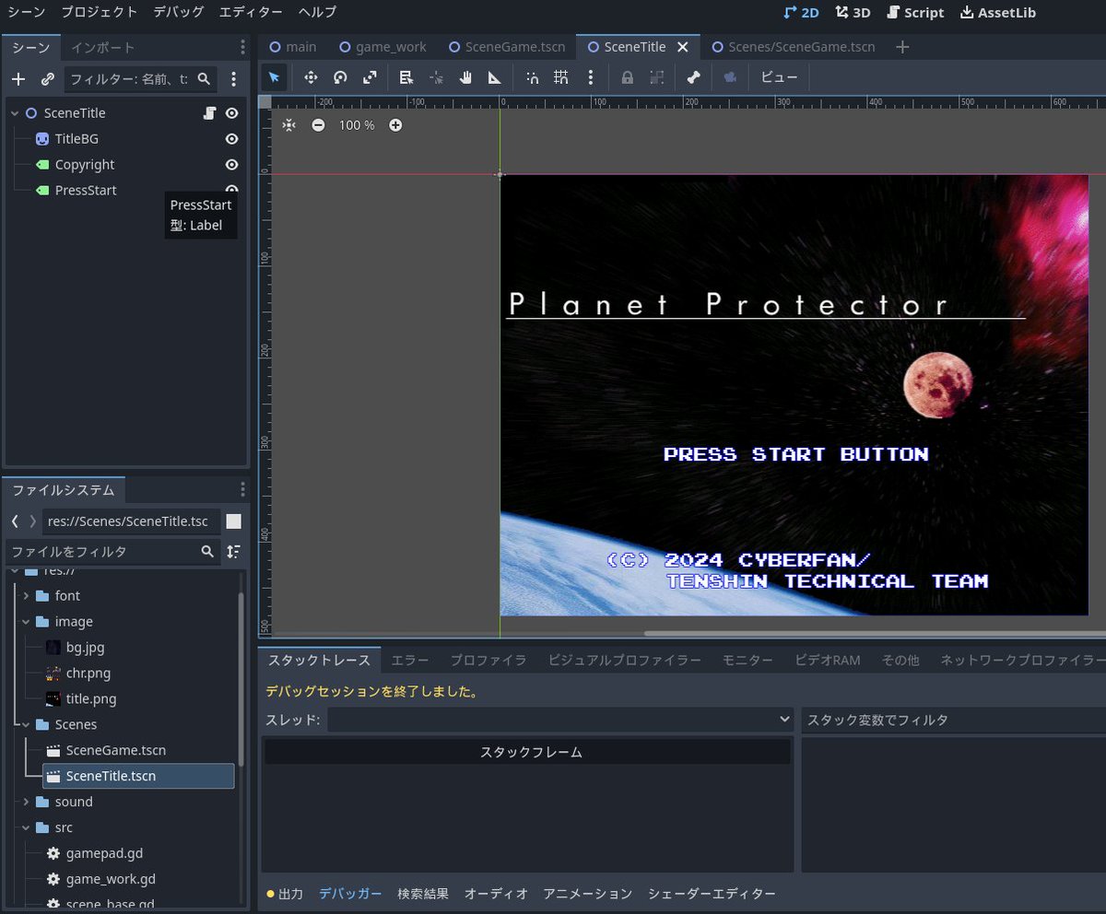Viewport: 1106px width, 914px height.
Task: Choose the Rotate Mode tool
Action: (340, 77)
